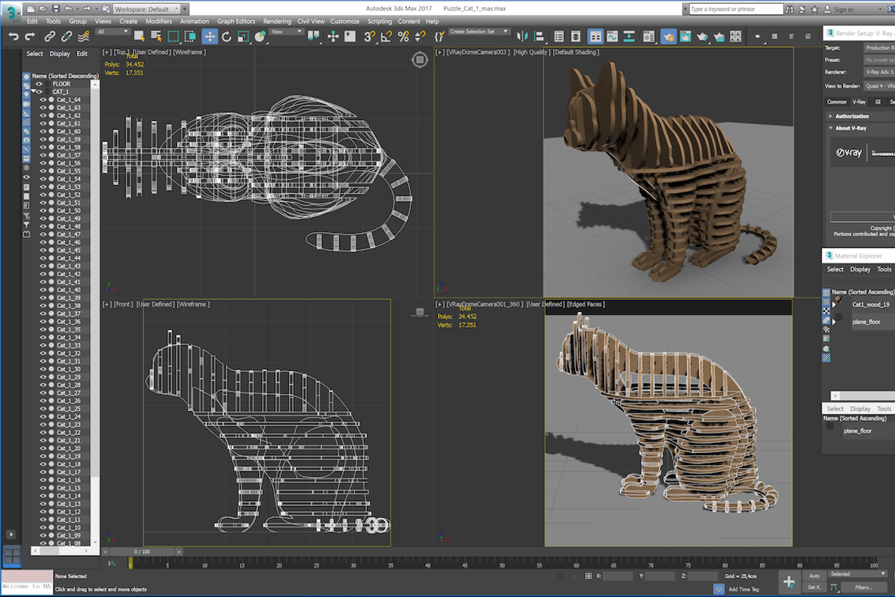Open the Create Selection Set dropdown
The image size is (895, 597).
tap(479, 31)
